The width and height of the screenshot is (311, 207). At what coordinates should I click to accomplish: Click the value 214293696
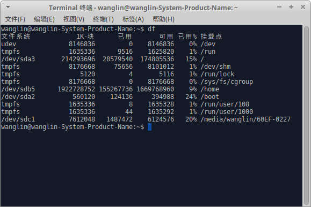coord(78,59)
